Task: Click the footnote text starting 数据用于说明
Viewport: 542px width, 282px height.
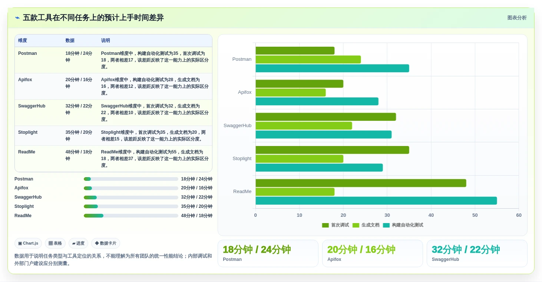Action: [x=113, y=260]
